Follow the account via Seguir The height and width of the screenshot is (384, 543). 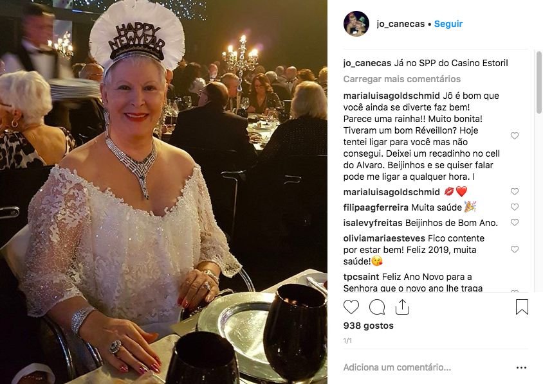pos(448,24)
